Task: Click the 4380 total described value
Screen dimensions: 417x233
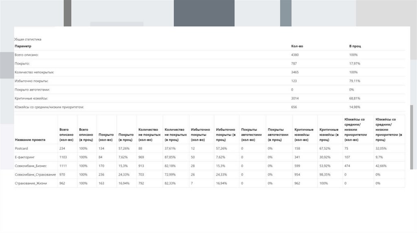Action: pyautogui.click(x=295, y=55)
